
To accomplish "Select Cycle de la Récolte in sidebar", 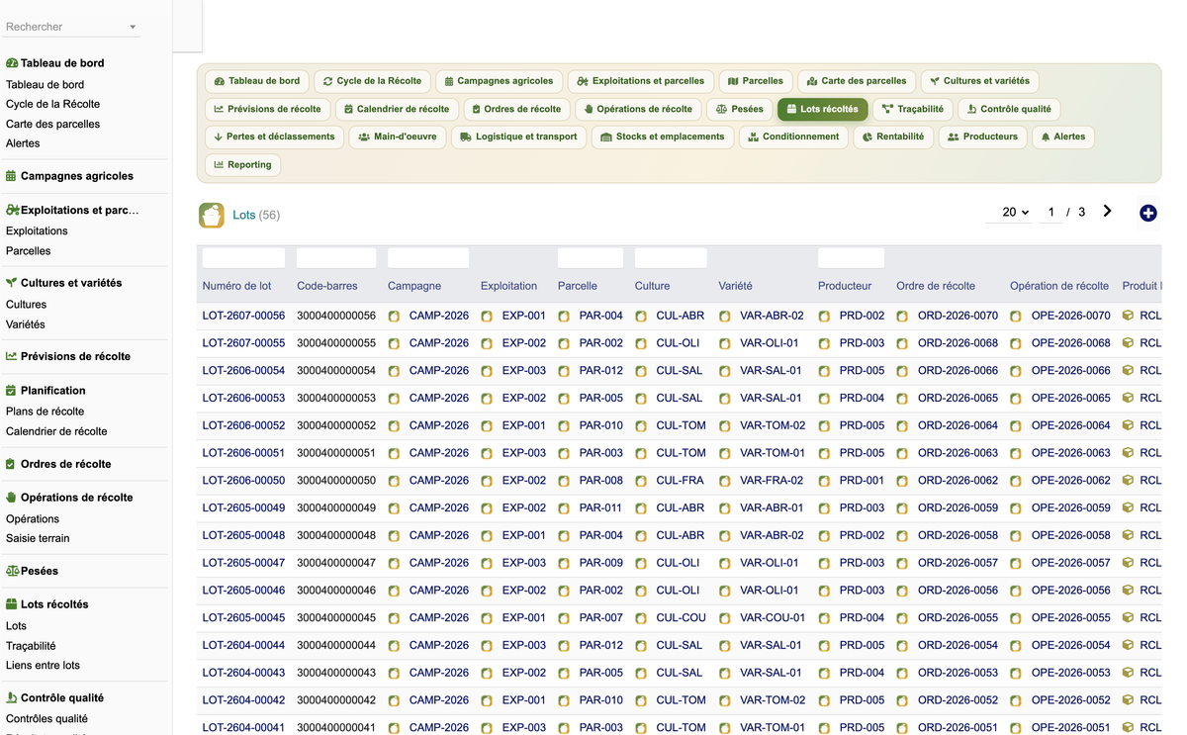I will 52,104.
